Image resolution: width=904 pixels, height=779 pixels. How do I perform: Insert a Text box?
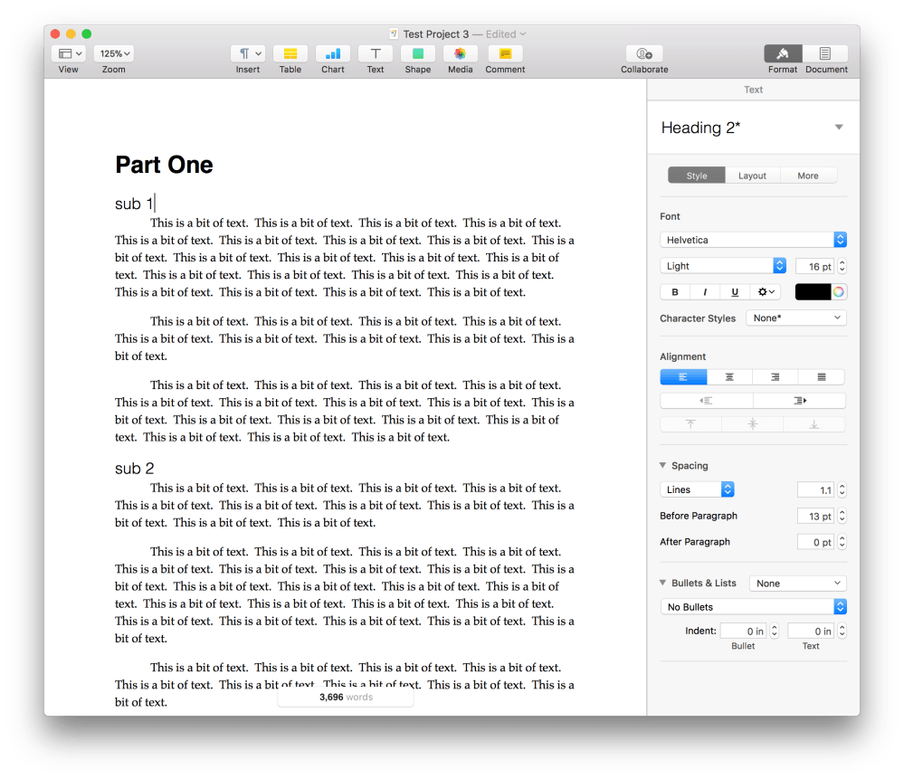[x=375, y=56]
